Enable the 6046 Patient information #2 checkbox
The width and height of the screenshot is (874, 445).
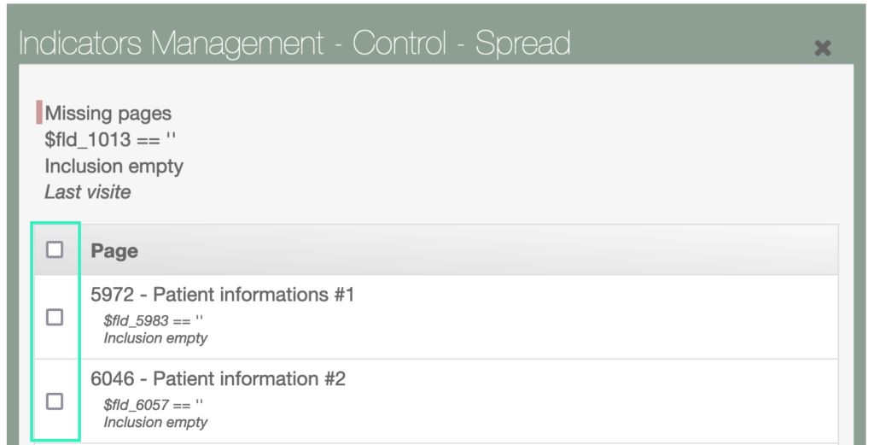click(x=55, y=401)
